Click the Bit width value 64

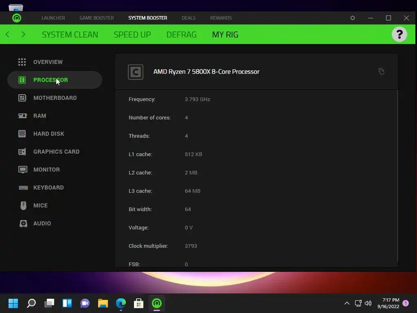click(188, 209)
